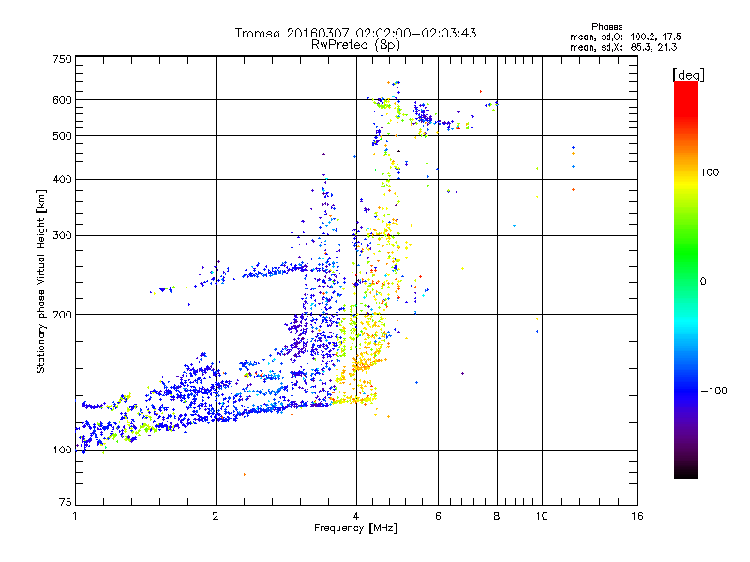Screen dimensions: 750x562
Task: Click colorbar tick label 0
Action: click(703, 282)
